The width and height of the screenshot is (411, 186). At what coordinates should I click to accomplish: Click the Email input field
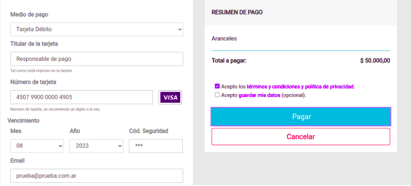97,176
